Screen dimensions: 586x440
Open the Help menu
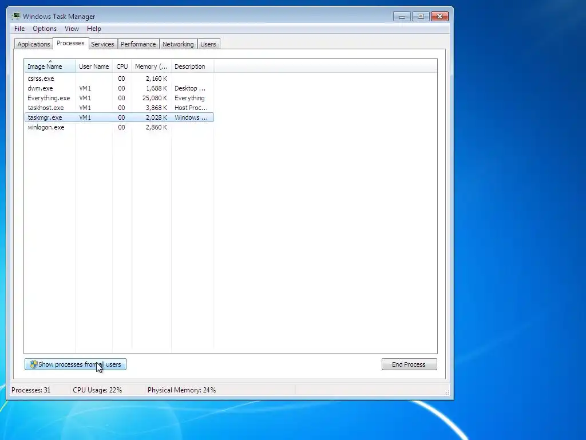coord(94,29)
